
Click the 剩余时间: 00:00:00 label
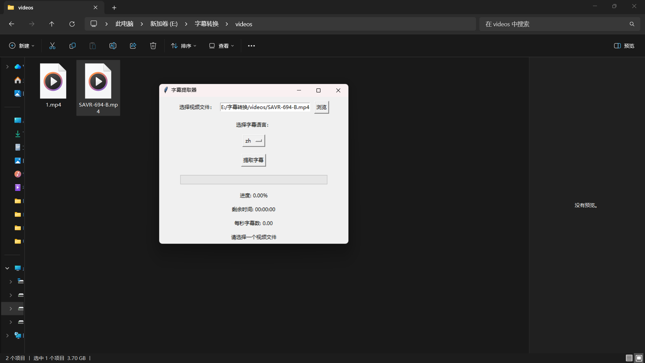pyautogui.click(x=253, y=209)
